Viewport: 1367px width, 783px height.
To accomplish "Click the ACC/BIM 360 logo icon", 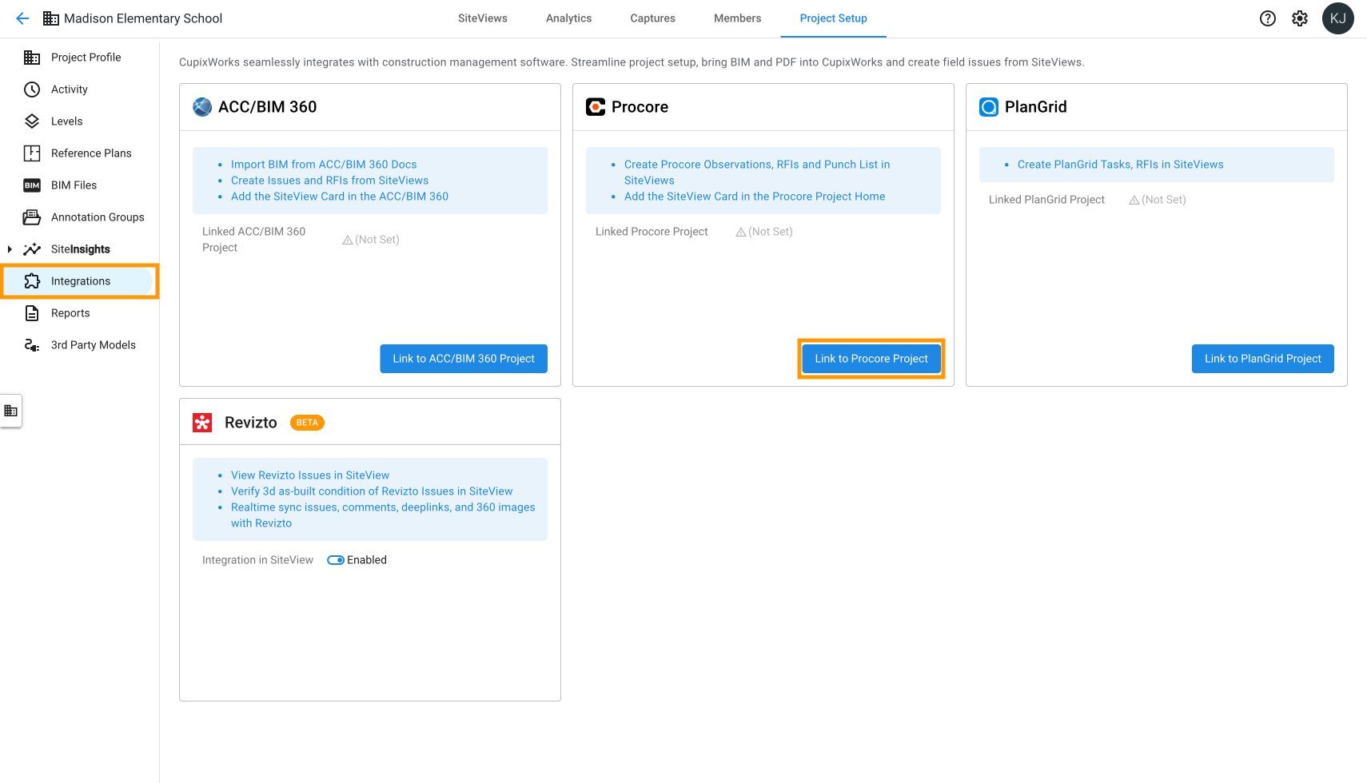I will 202,107.
